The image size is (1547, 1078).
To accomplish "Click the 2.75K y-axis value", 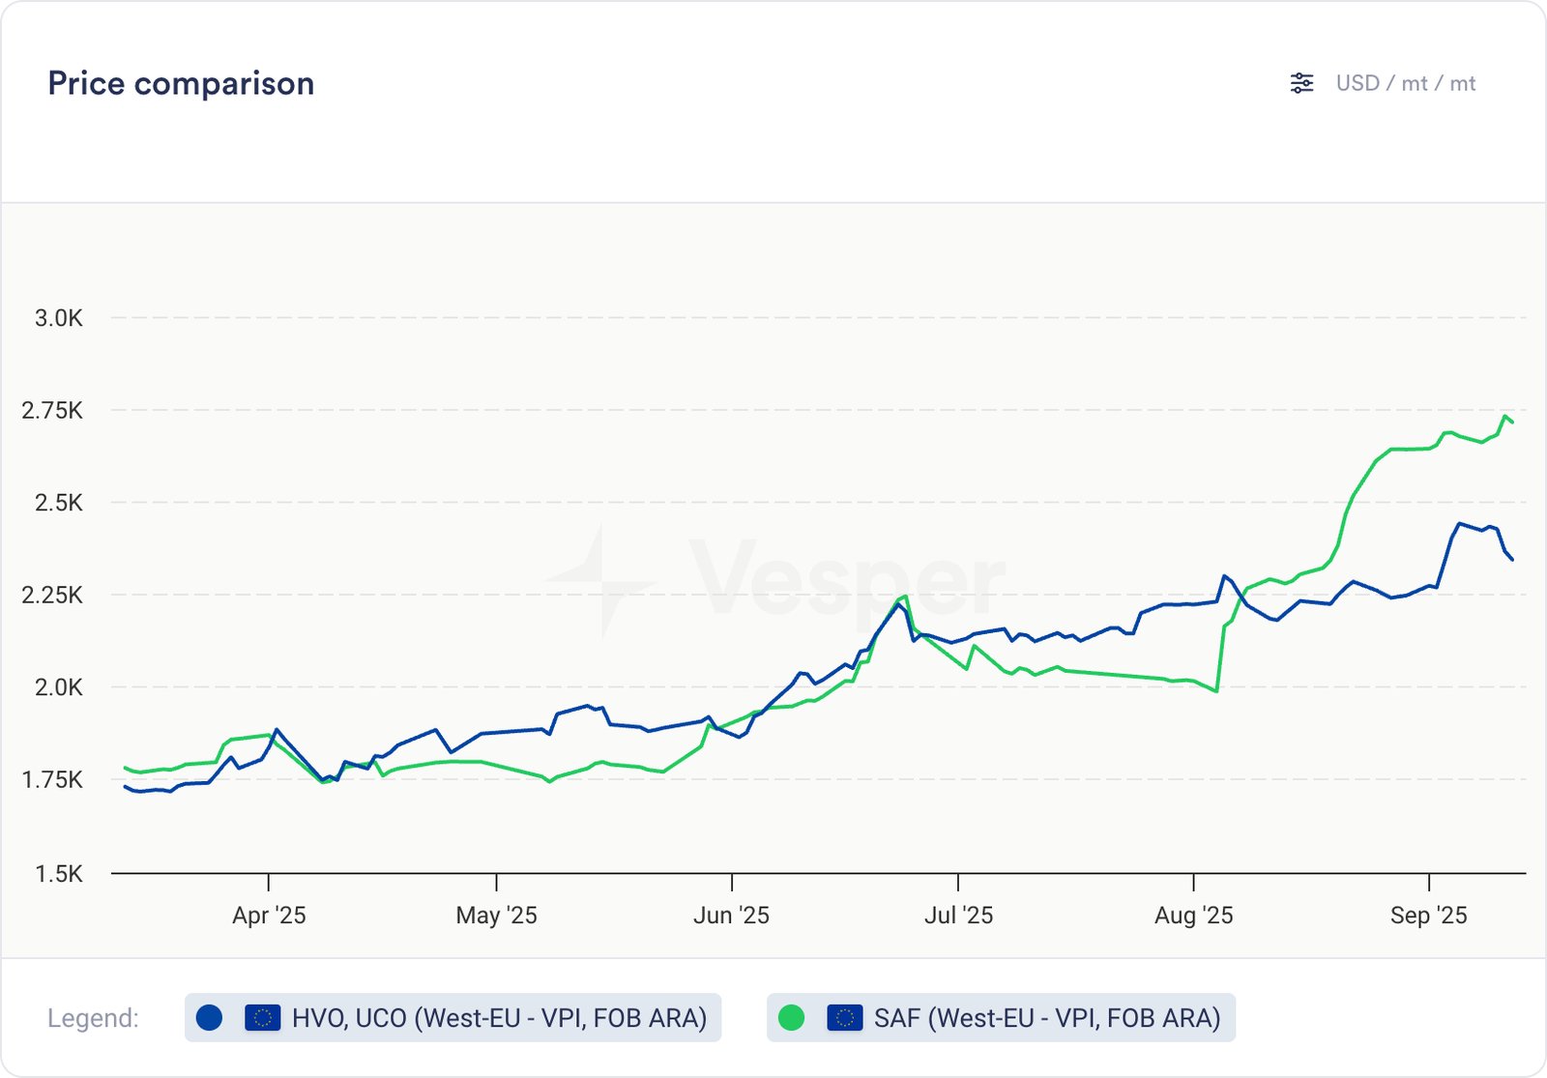I will 52,410.
